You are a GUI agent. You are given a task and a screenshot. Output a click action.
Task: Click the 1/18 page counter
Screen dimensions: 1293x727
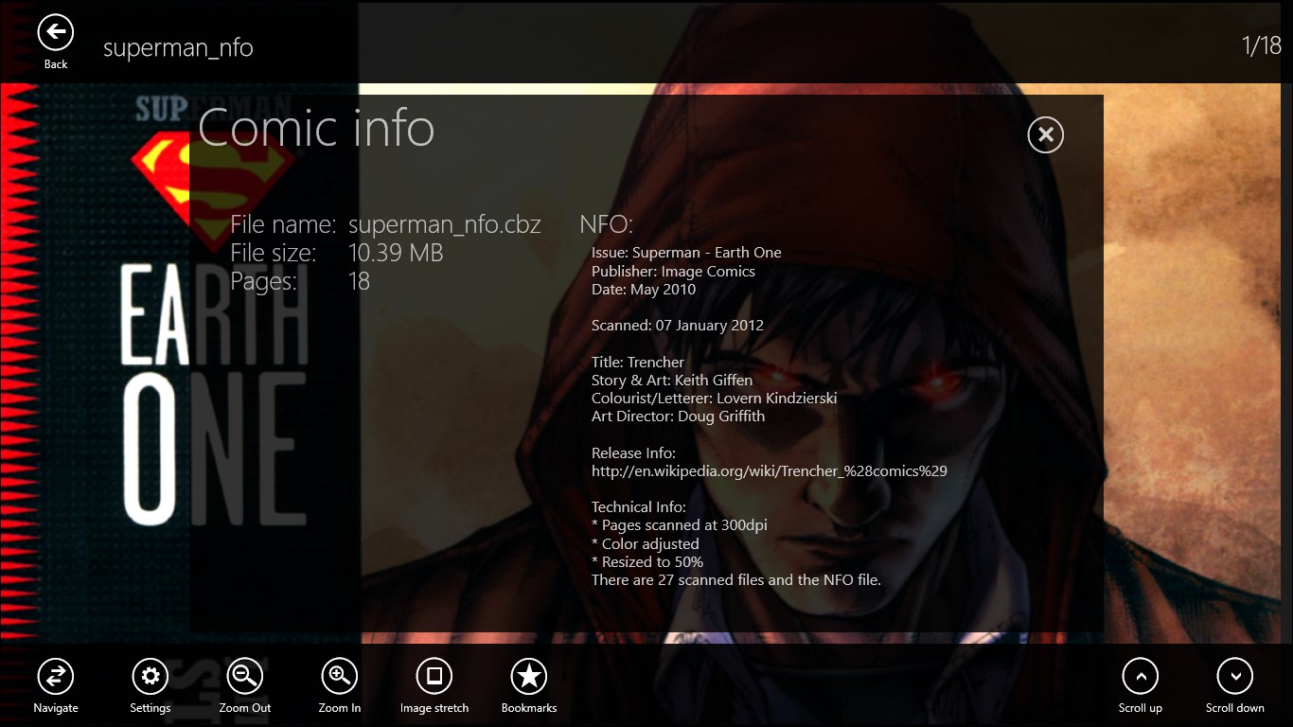(x=1262, y=45)
